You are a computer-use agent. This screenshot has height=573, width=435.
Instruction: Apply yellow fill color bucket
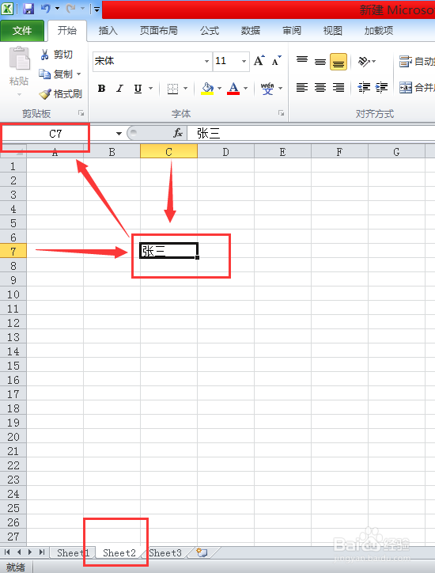tap(207, 89)
